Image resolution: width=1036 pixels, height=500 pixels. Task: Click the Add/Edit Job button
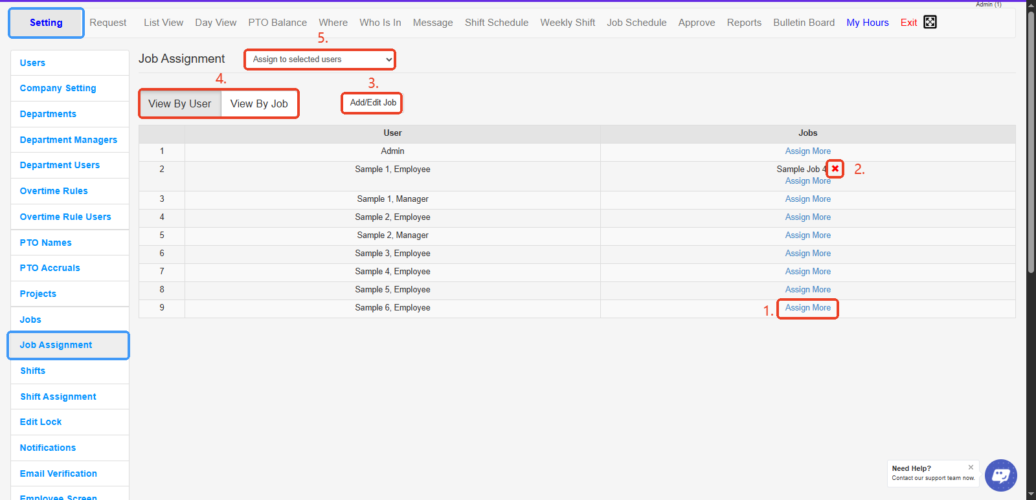click(373, 103)
